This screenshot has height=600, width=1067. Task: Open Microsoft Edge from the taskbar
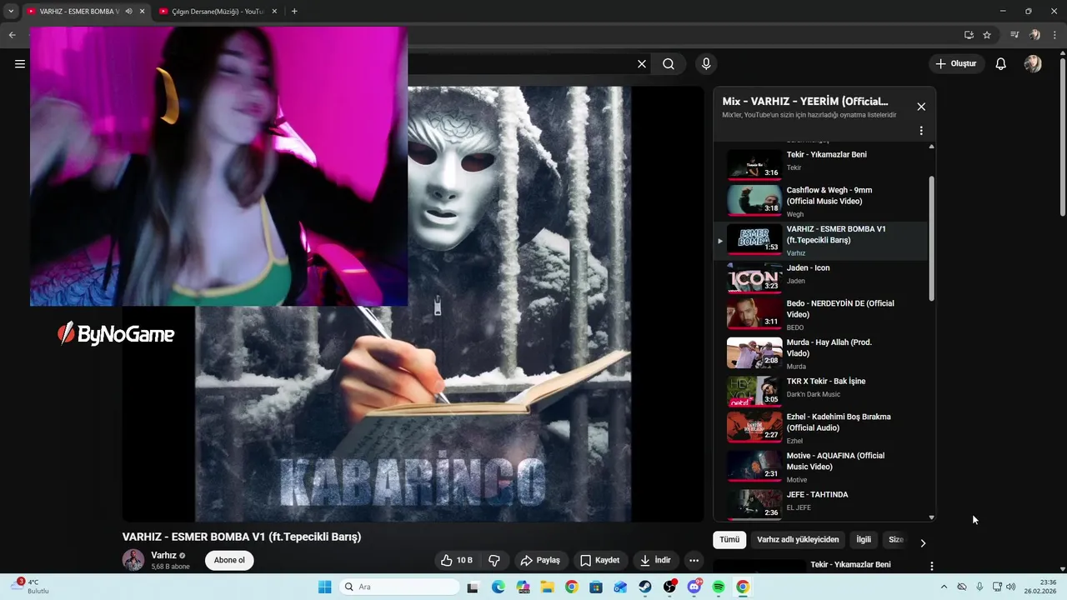pyautogui.click(x=498, y=587)
